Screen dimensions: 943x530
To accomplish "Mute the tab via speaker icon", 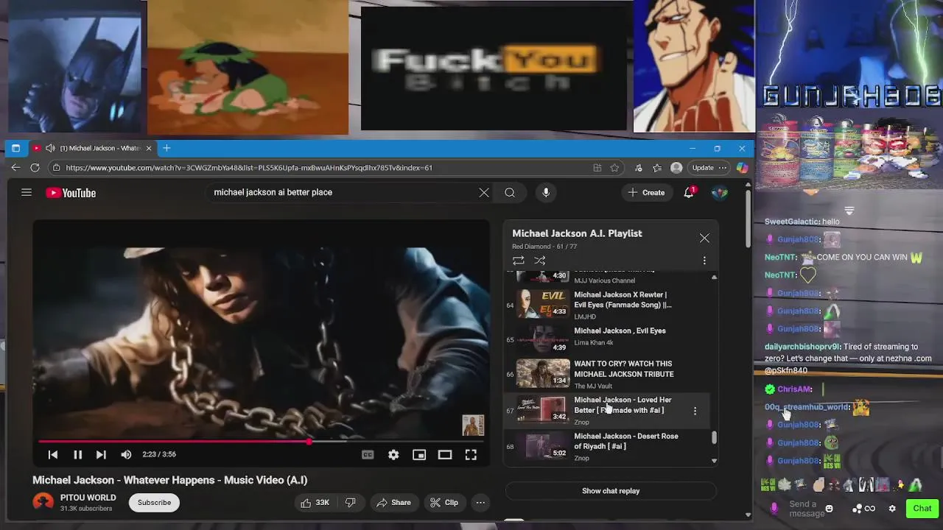I will pyautogui.click(x=50, y=148).
